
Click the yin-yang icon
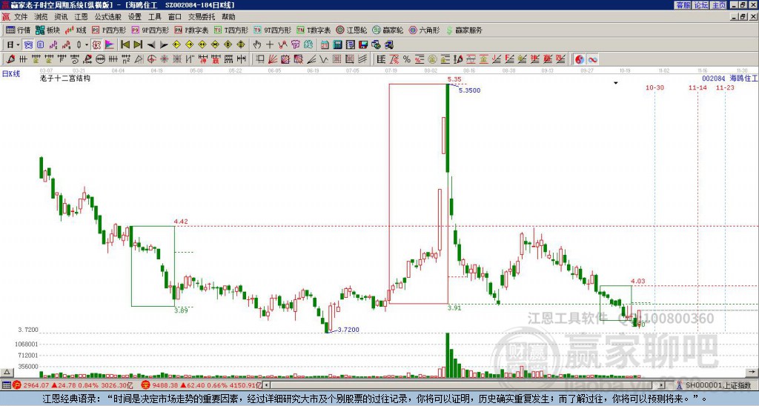[580, 59]
